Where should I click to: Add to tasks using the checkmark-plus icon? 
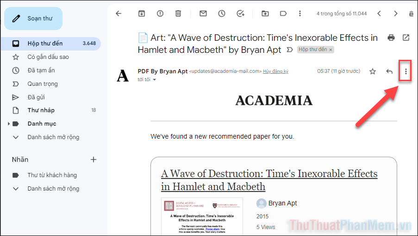240,13
